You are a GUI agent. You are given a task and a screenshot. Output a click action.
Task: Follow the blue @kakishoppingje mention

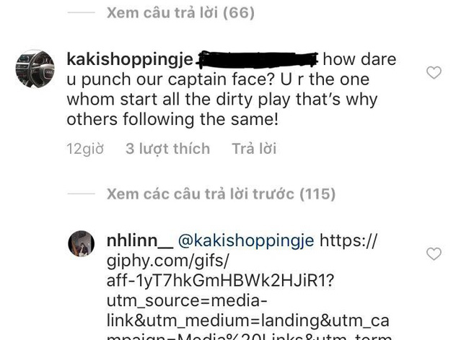point(246,241)
